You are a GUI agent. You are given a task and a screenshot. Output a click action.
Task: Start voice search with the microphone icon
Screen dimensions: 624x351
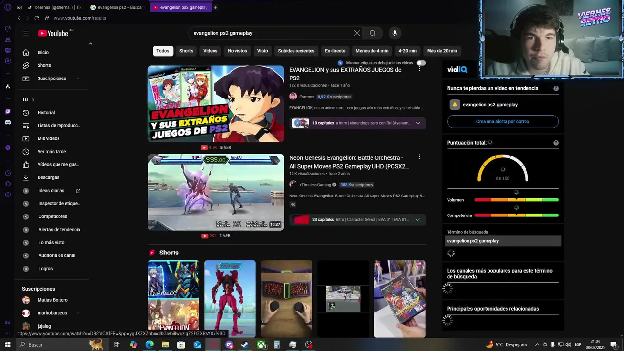pos(395,33)
